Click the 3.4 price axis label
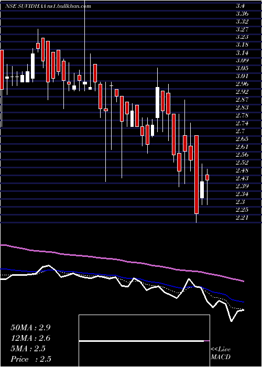The height and width of the screenshot is (367, 262). click(x=240, y=6)
